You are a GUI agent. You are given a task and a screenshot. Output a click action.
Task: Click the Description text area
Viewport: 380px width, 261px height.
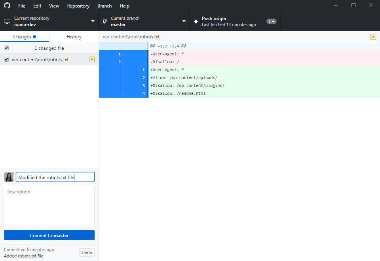[49, 206]
